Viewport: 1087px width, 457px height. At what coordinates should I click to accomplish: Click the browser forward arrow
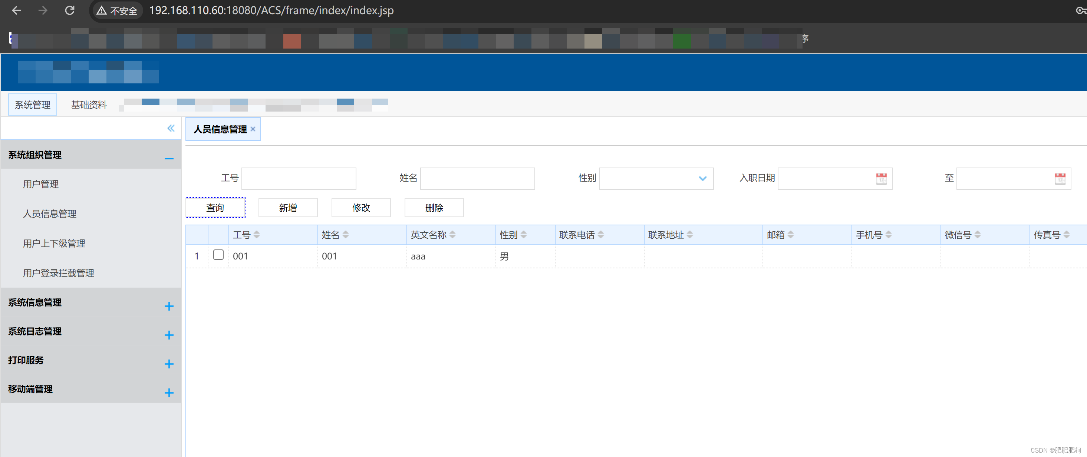tap(43, 10)
